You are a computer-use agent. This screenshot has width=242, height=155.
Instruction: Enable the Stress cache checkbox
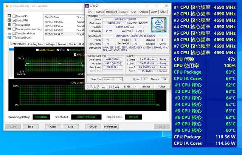pyautogui.click(x=14, y=25)
